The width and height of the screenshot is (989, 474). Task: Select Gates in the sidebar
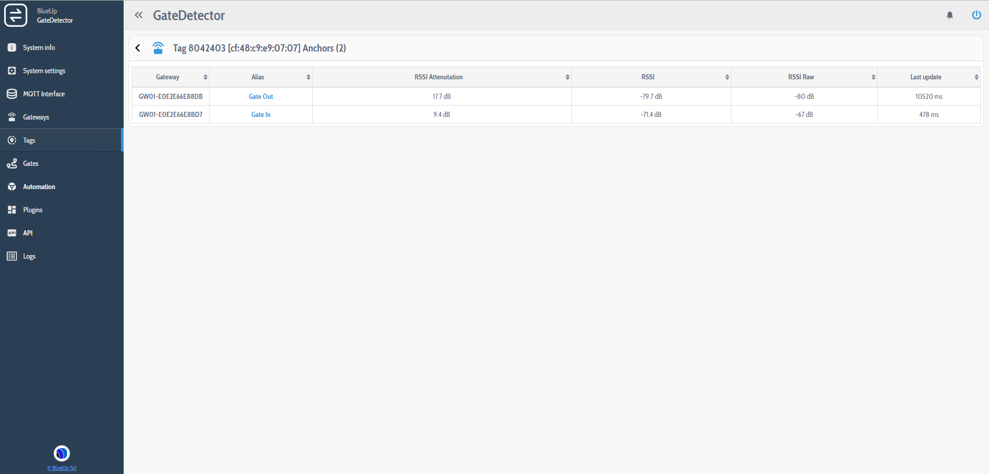[x=31, y=163]
